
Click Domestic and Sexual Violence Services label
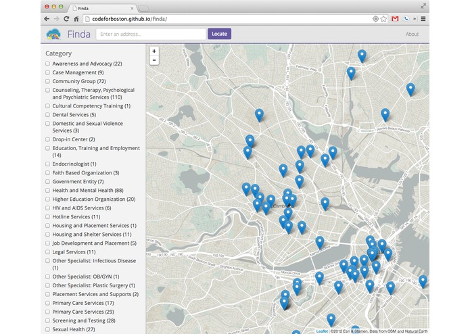coord(87,127)
